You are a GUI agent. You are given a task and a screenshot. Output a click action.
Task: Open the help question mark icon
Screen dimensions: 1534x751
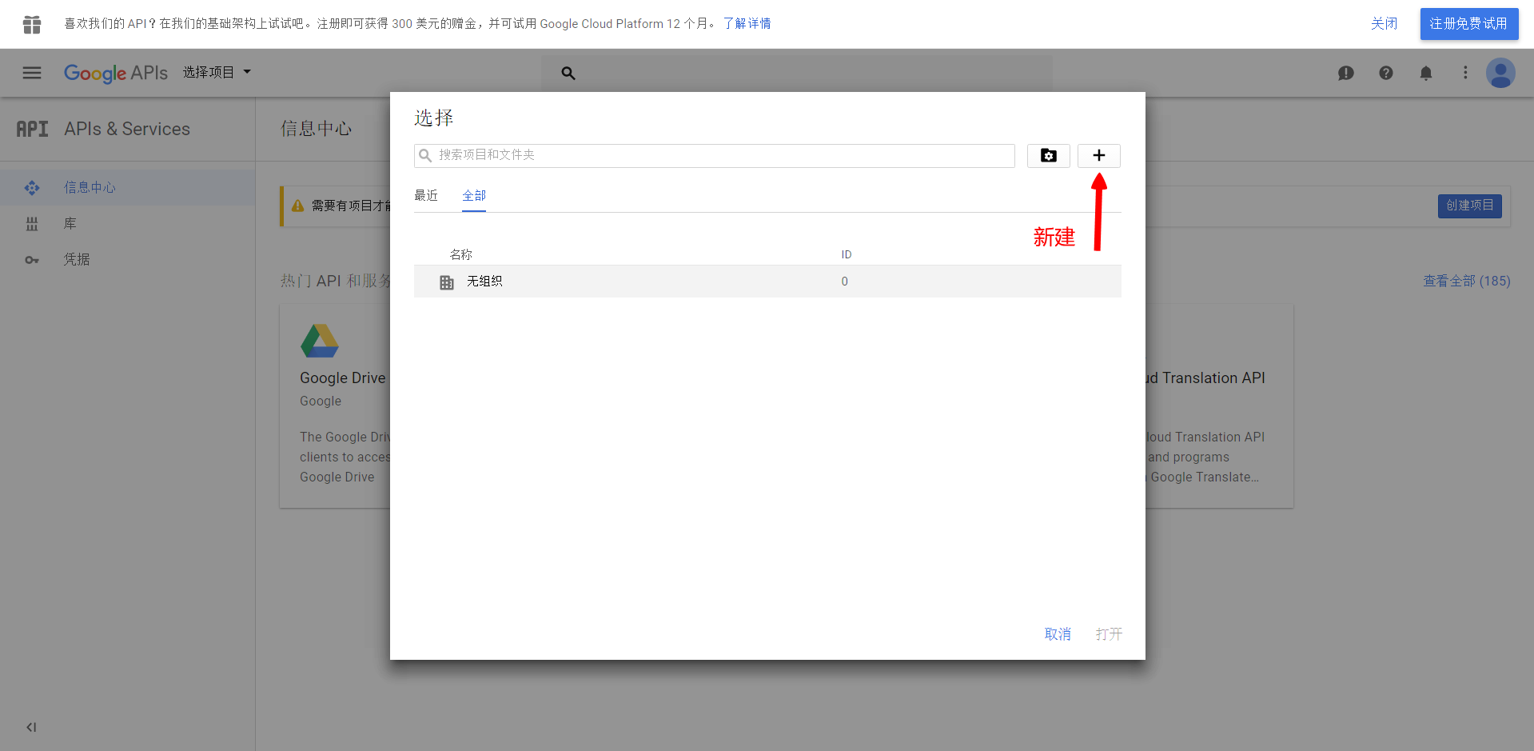click(1385, 73)
